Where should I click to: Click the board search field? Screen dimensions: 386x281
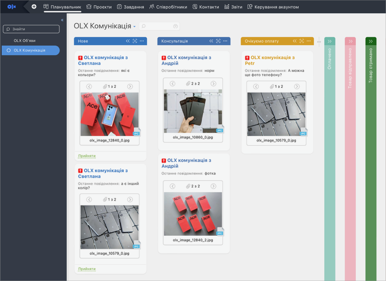tap(159, 26)
